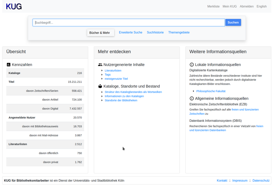Open Merkliste in the top navigation
Image resolution: width=273 pixels, height=186 pixels.
(213, 7)
